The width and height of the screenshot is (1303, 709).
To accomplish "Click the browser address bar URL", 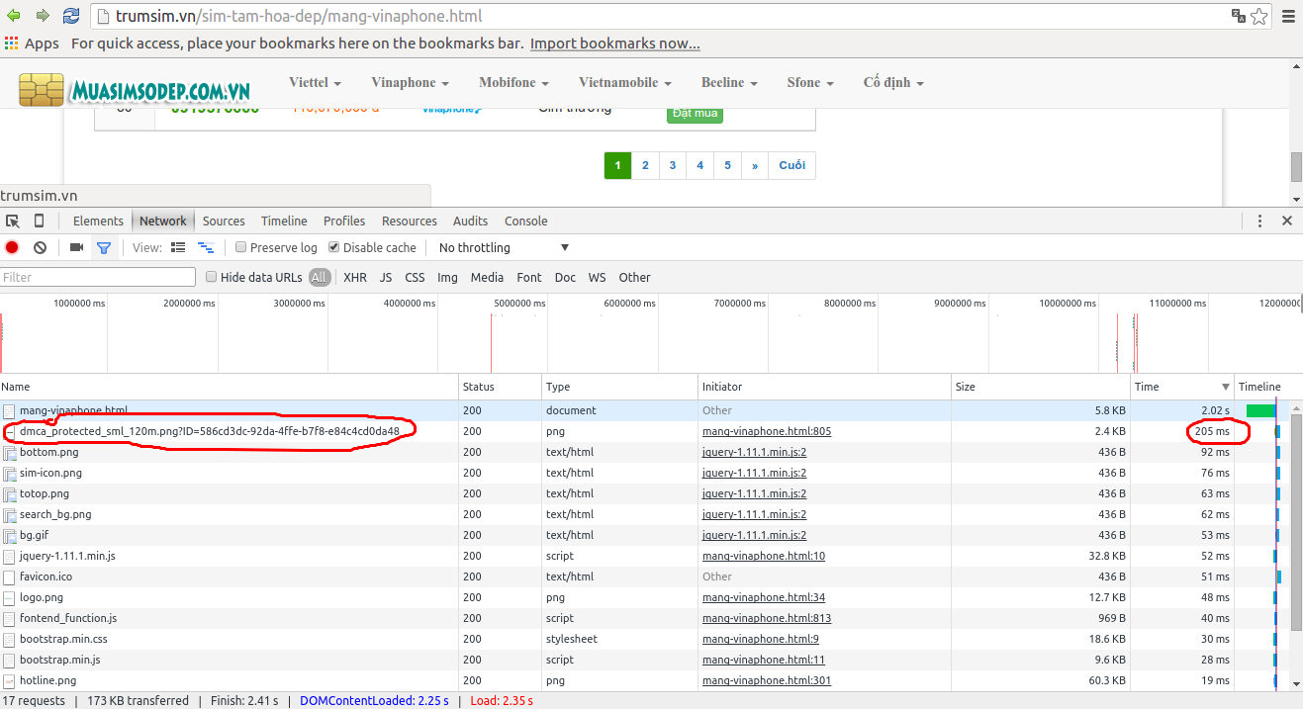I will [299, 16].
